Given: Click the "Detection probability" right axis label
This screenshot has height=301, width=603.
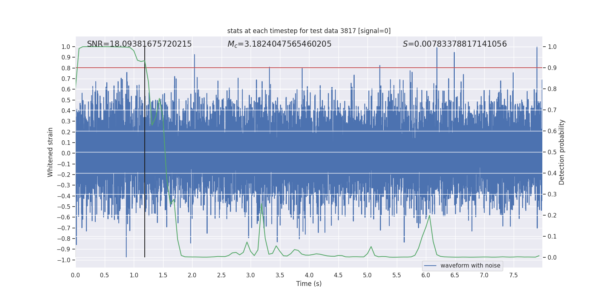Looking at the screenshot, I should (x=562, y=152).
